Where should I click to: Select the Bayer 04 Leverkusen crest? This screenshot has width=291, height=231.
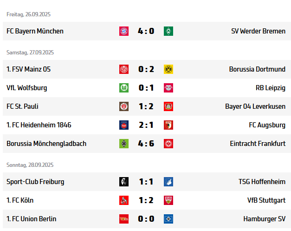click(x=168, y=106)
